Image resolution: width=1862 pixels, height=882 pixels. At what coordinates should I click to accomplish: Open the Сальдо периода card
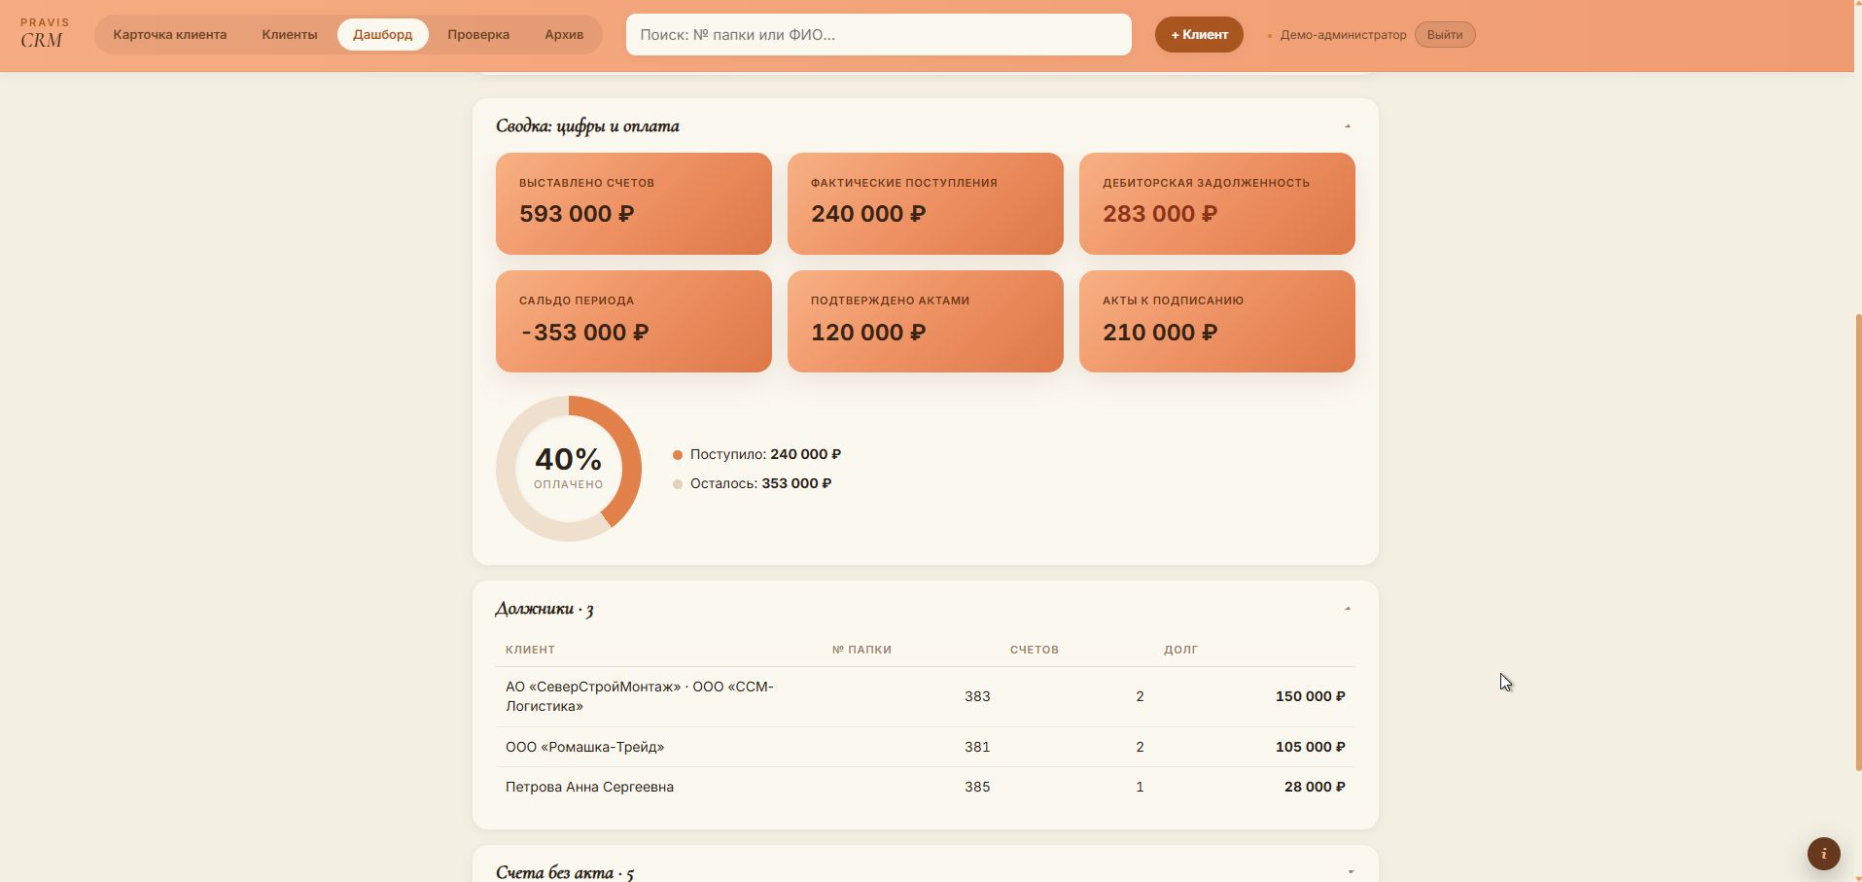point(634,321)
